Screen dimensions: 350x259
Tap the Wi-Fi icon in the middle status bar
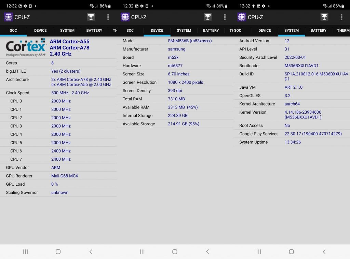tap(208, 6)
